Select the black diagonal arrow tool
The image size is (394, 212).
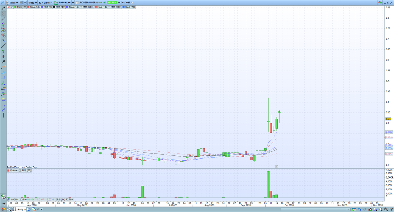[3, 62]
